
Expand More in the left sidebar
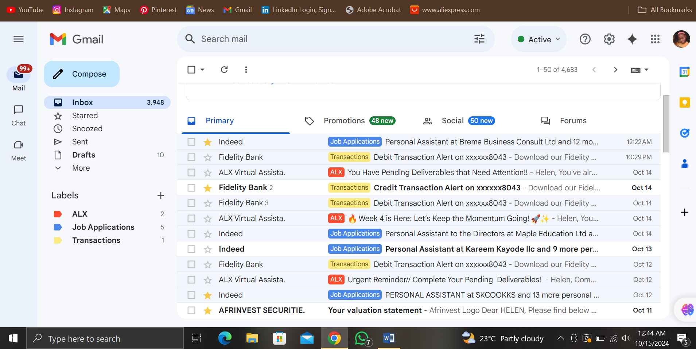[x=81, y=168]
